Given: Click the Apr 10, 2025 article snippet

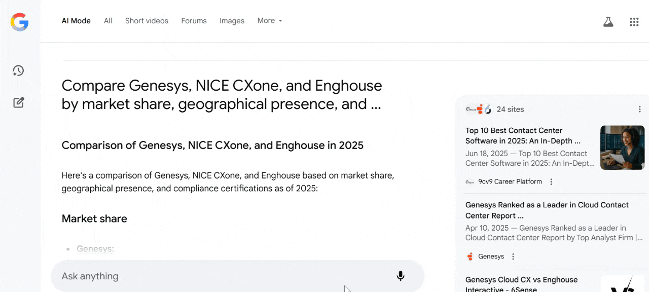Looking at the screenshot, I should (x=554, y=233).
